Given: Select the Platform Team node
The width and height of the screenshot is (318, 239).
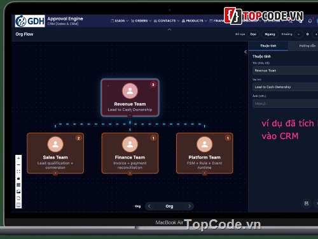Looking at the screenshot, I should pos(205,153).
